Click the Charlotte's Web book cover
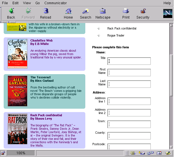This screenshot has width=174, height=157. pyautogui.click(x=18, y=54)
